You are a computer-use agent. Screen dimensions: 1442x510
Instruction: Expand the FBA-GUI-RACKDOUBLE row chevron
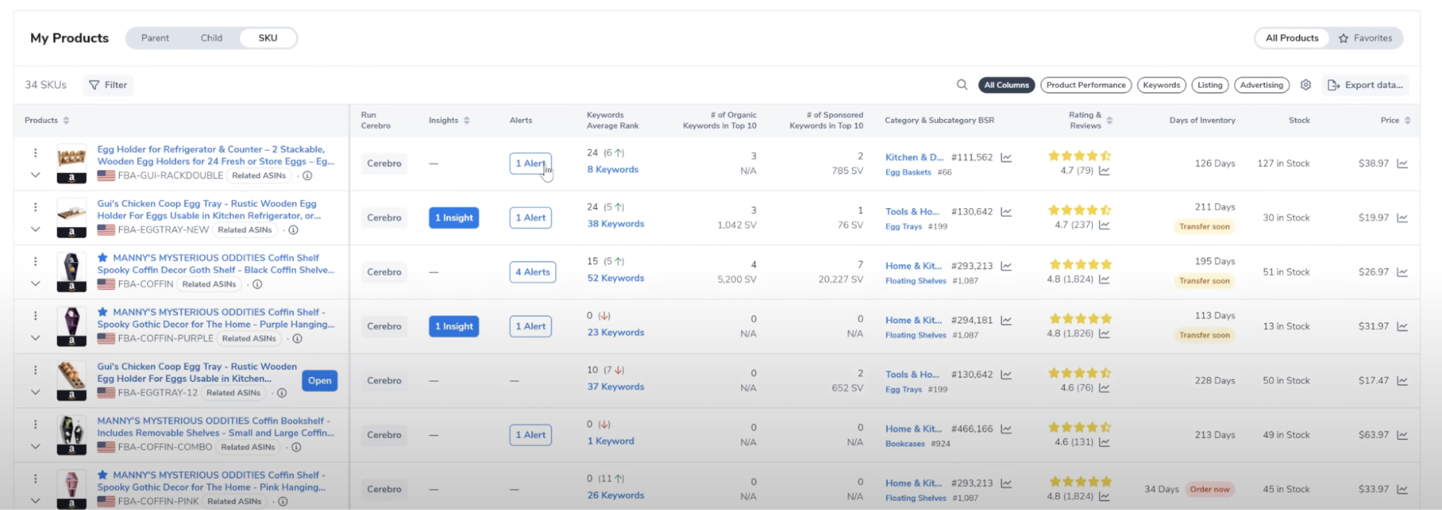pos(35,175)
